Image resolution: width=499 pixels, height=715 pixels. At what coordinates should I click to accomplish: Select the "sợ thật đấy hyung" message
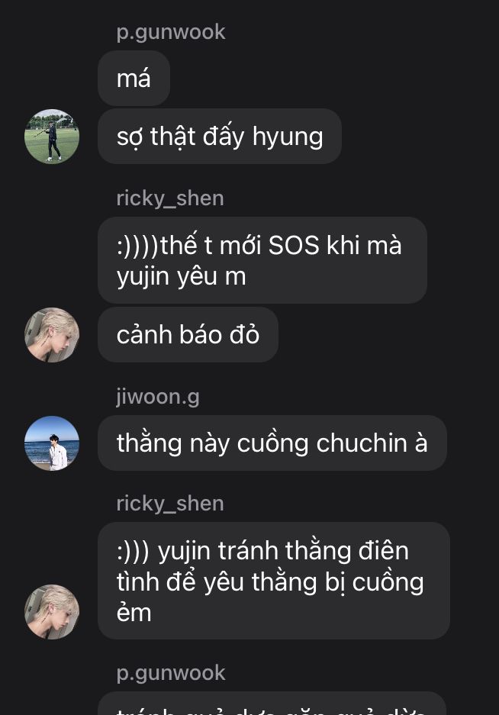[220, 136]
